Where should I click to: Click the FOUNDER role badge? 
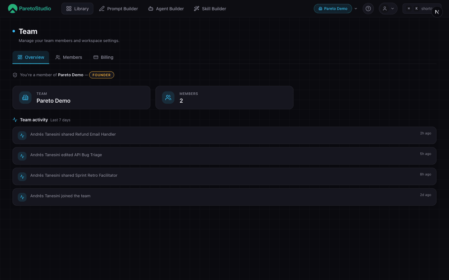point(102,75)
